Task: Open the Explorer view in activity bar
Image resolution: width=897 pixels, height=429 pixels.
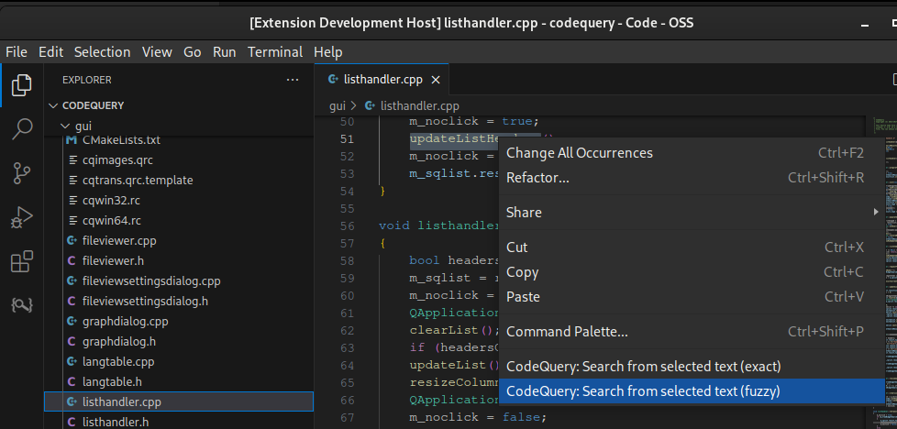Action: [22, 85]
